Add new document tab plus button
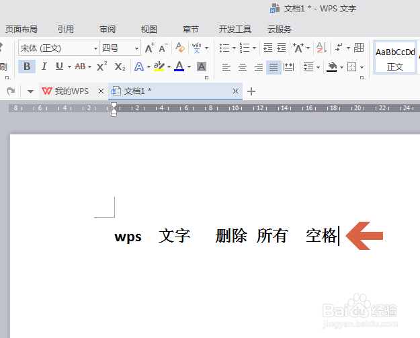 point(251,91)
